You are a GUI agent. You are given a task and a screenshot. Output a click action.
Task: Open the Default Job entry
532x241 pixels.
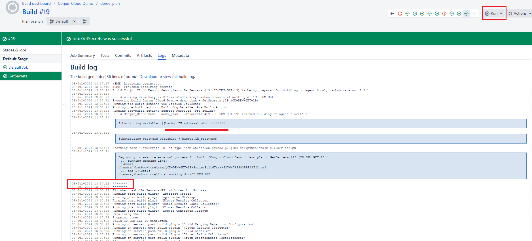18,67
